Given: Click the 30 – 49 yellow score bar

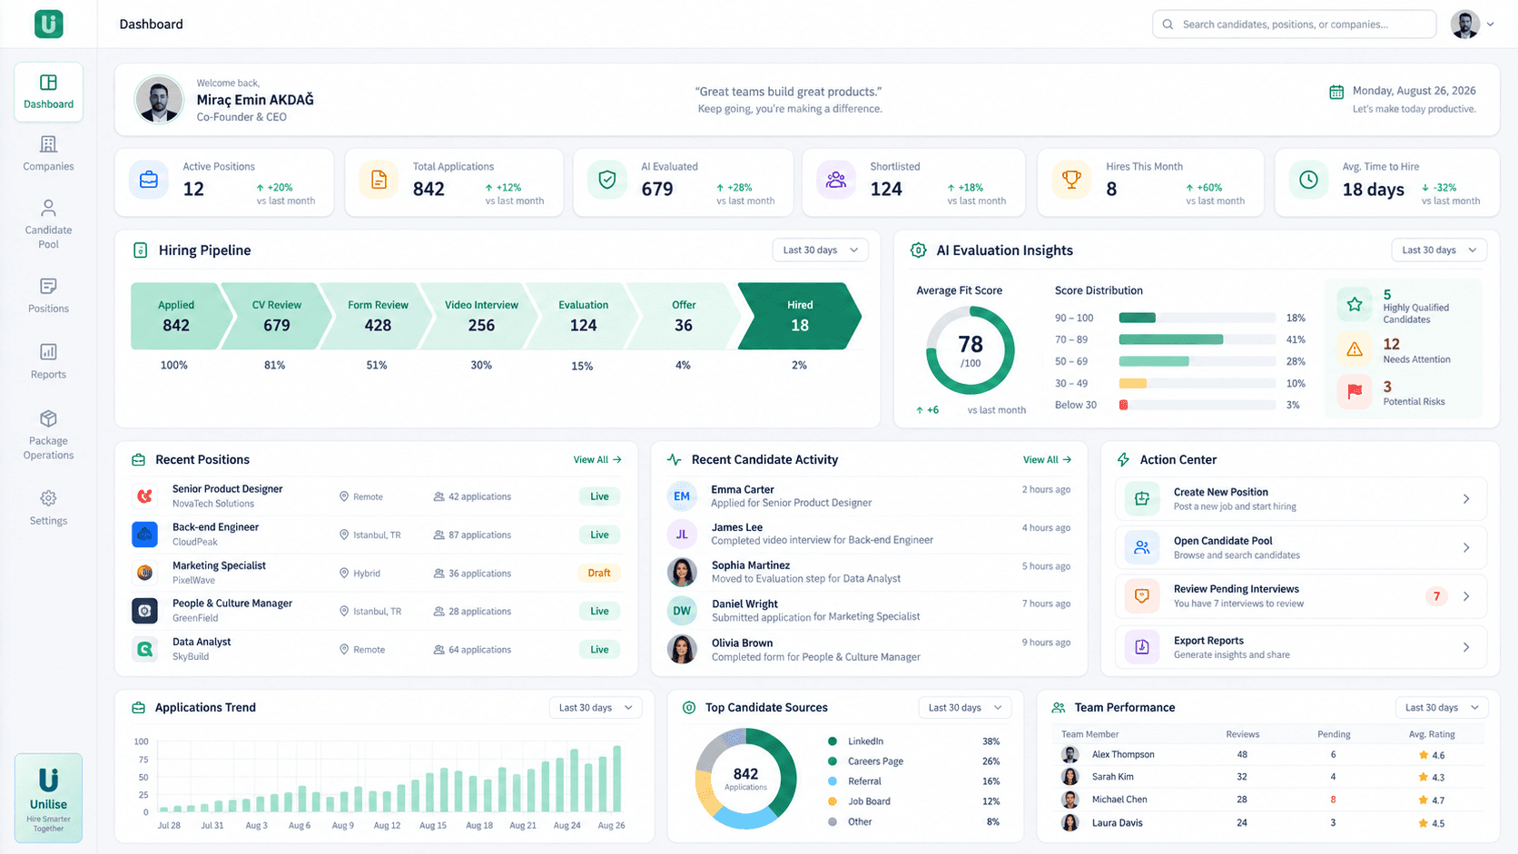Looking at the screenshot, I should tap(1132, 384).
